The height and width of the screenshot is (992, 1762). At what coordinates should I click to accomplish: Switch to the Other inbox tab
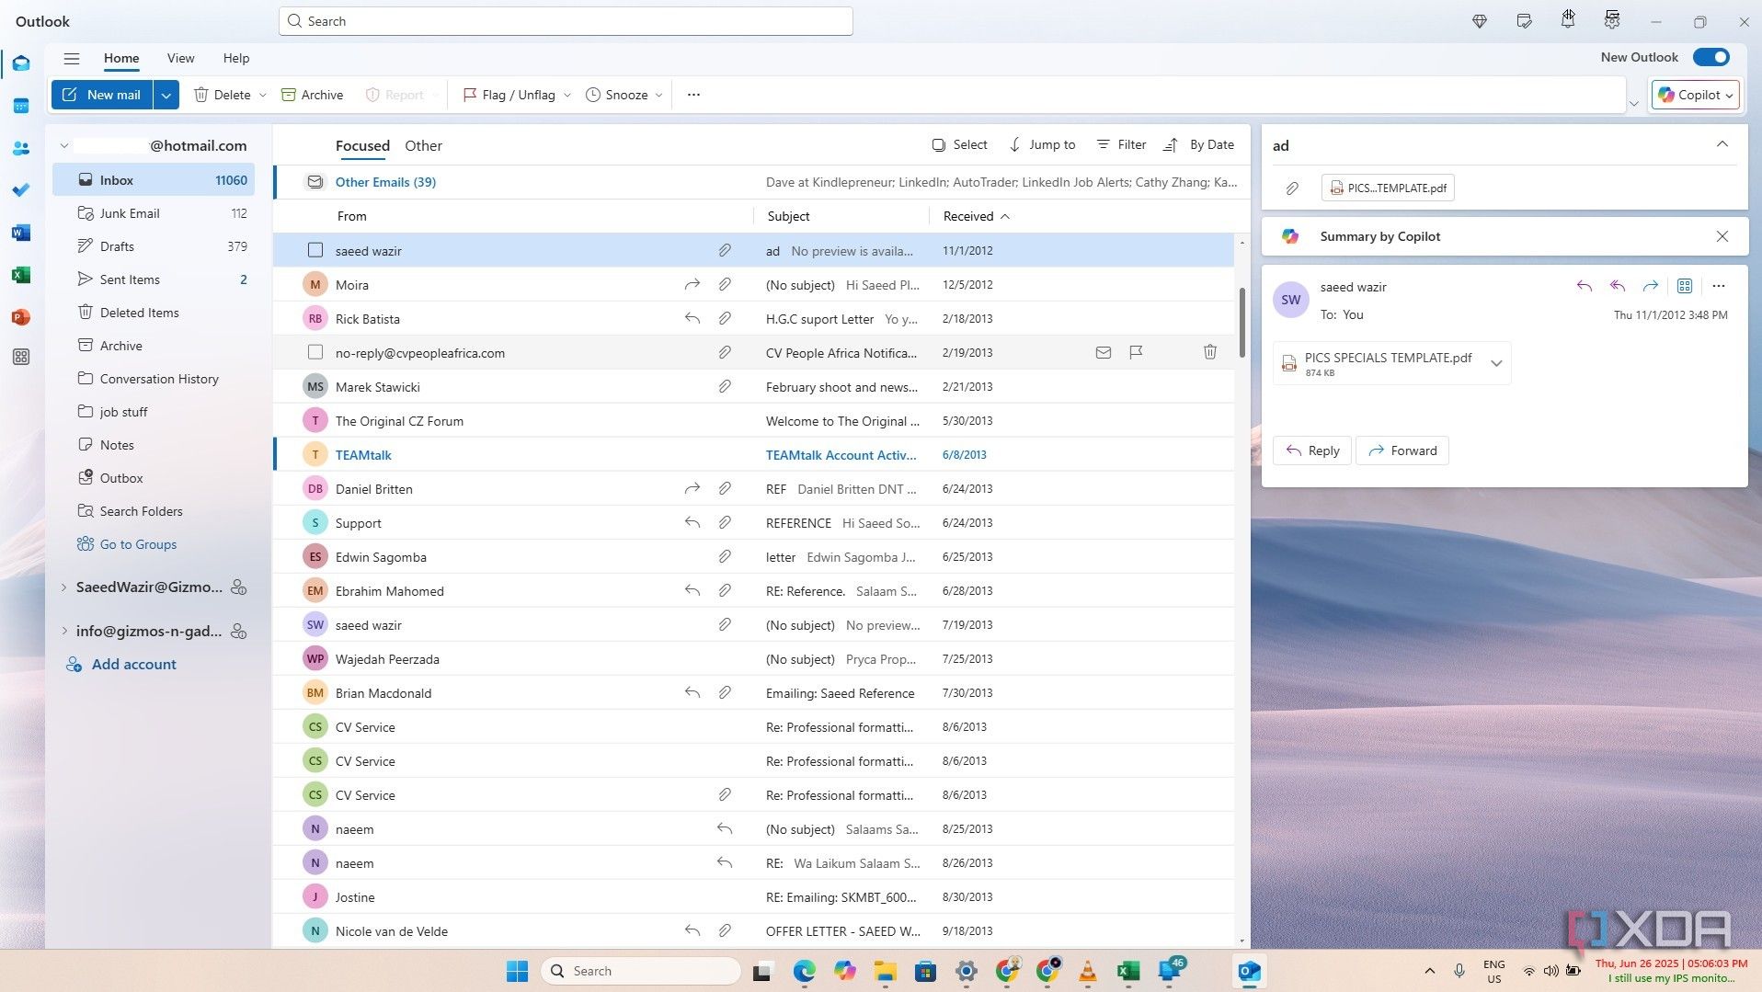point(423,145)
